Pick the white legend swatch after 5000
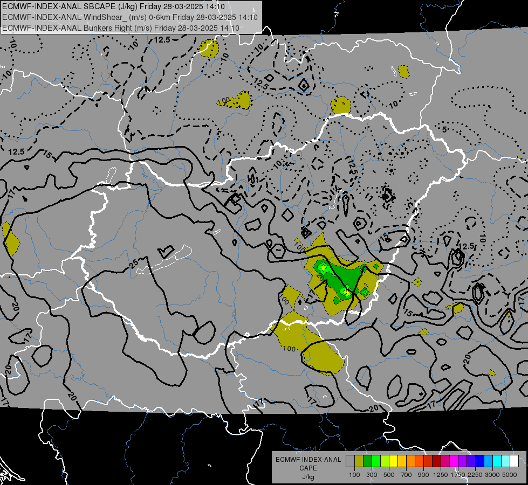The height and width of the screenshot is (485, 528). click(x=515, y=461)
